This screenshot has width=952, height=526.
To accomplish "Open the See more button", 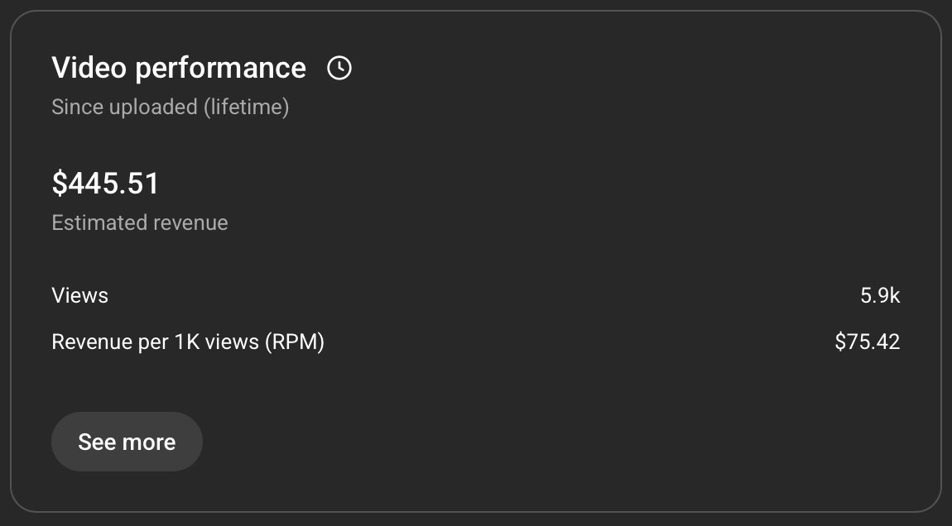I will (127, 442).
